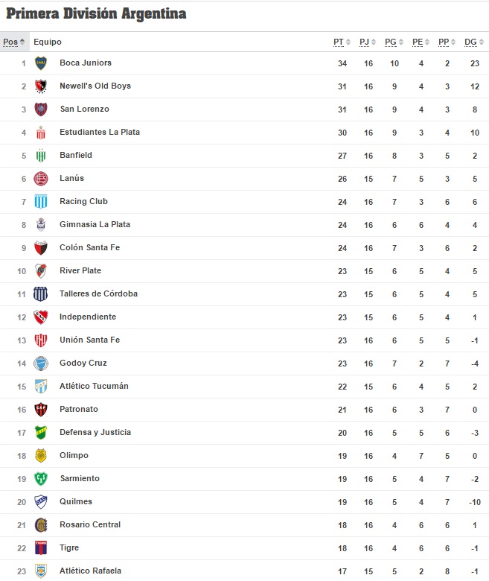Click the Racing Club striped crest
489x581 pixels.
click(x=41, y=202)
